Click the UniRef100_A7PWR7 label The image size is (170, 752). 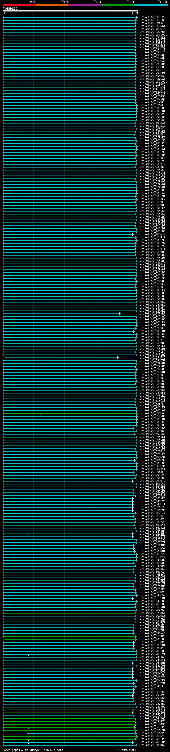(152, 313)
